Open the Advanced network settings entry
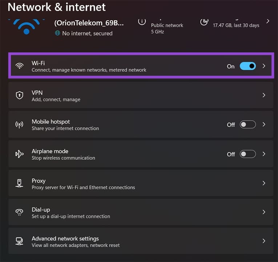The height and width of the screenshot is (262, 278). (140, 241)
